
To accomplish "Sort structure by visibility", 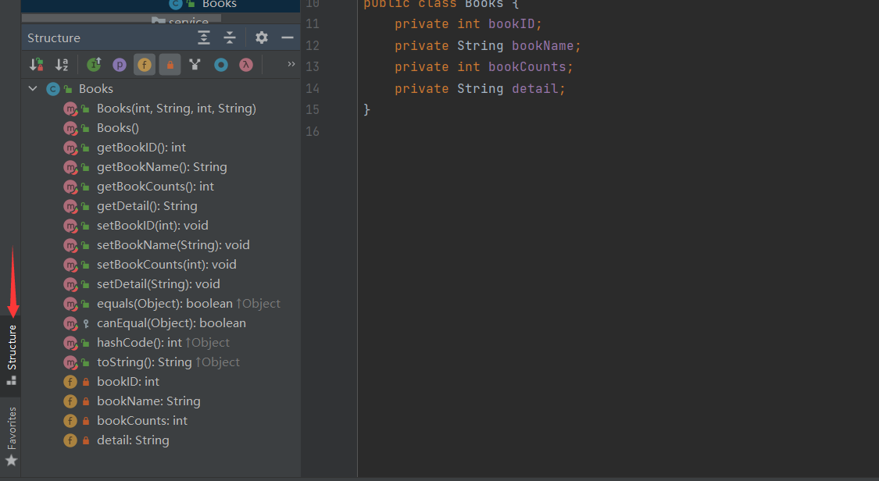I will [37, 65].
